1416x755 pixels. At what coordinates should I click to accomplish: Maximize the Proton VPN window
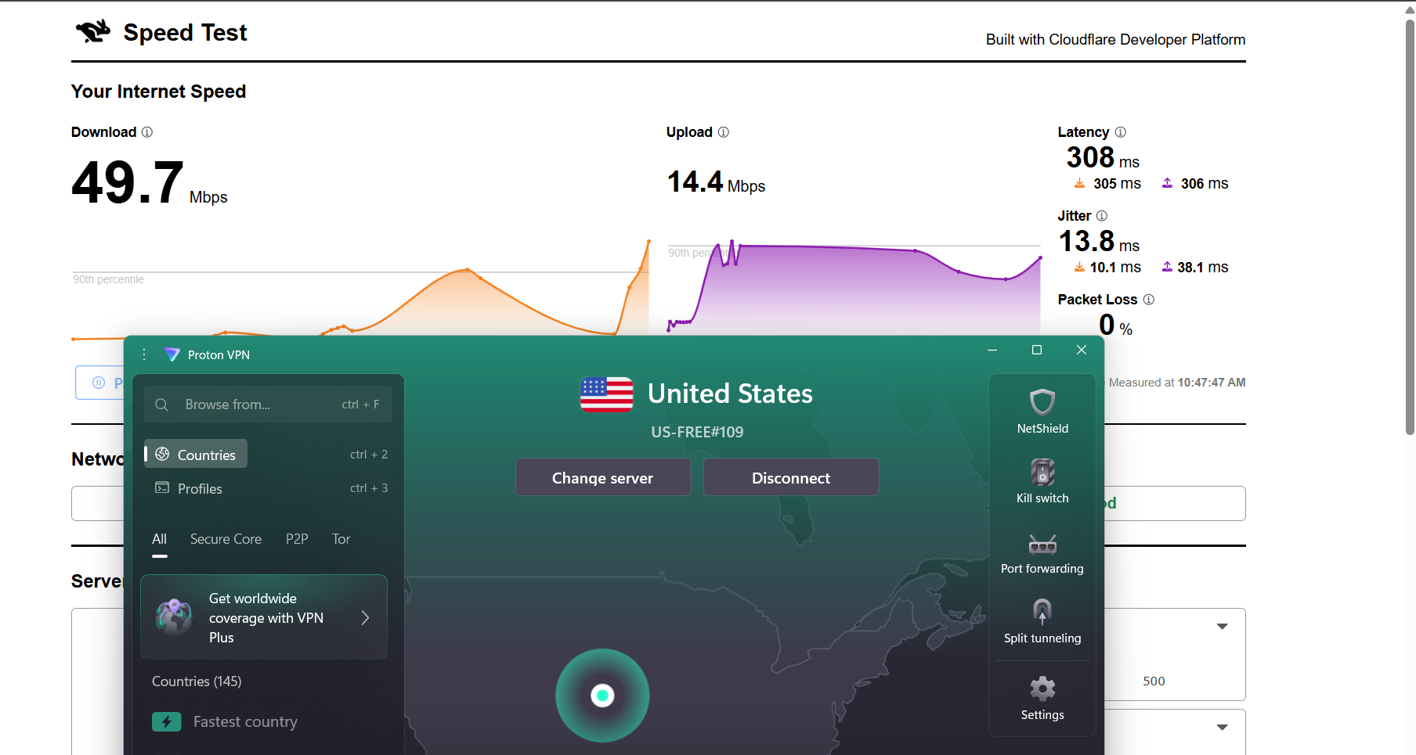pos(1037,350)
